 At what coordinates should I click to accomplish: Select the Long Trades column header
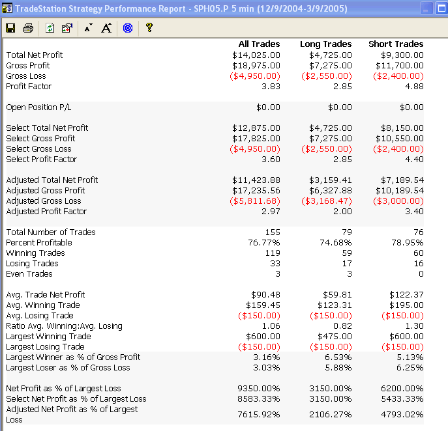click(325, 44)
